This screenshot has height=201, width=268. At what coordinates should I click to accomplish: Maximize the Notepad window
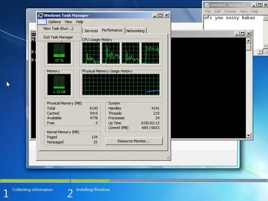(x=259, y=5)
